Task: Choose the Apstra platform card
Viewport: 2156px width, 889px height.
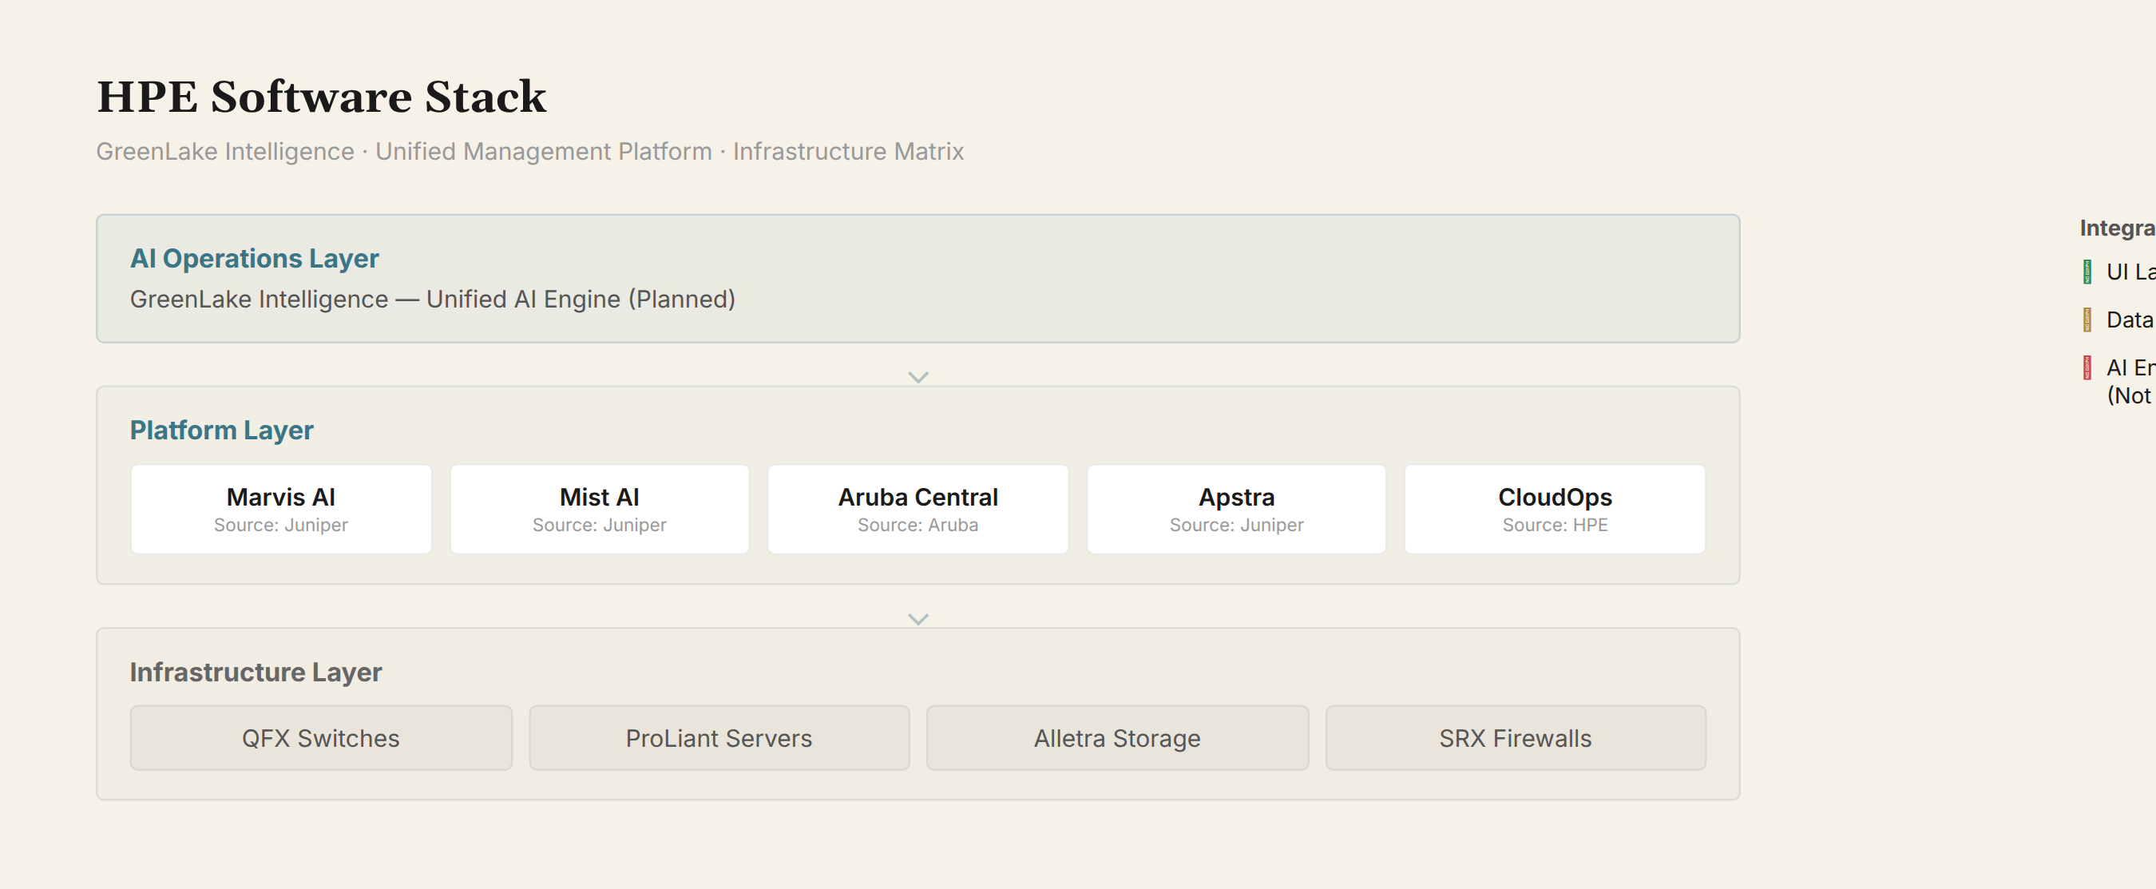Action: coord(1236,509)
